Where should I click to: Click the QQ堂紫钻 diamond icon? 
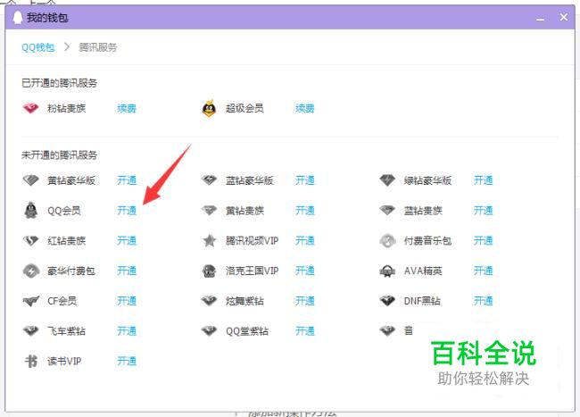[x=209, y=330]
